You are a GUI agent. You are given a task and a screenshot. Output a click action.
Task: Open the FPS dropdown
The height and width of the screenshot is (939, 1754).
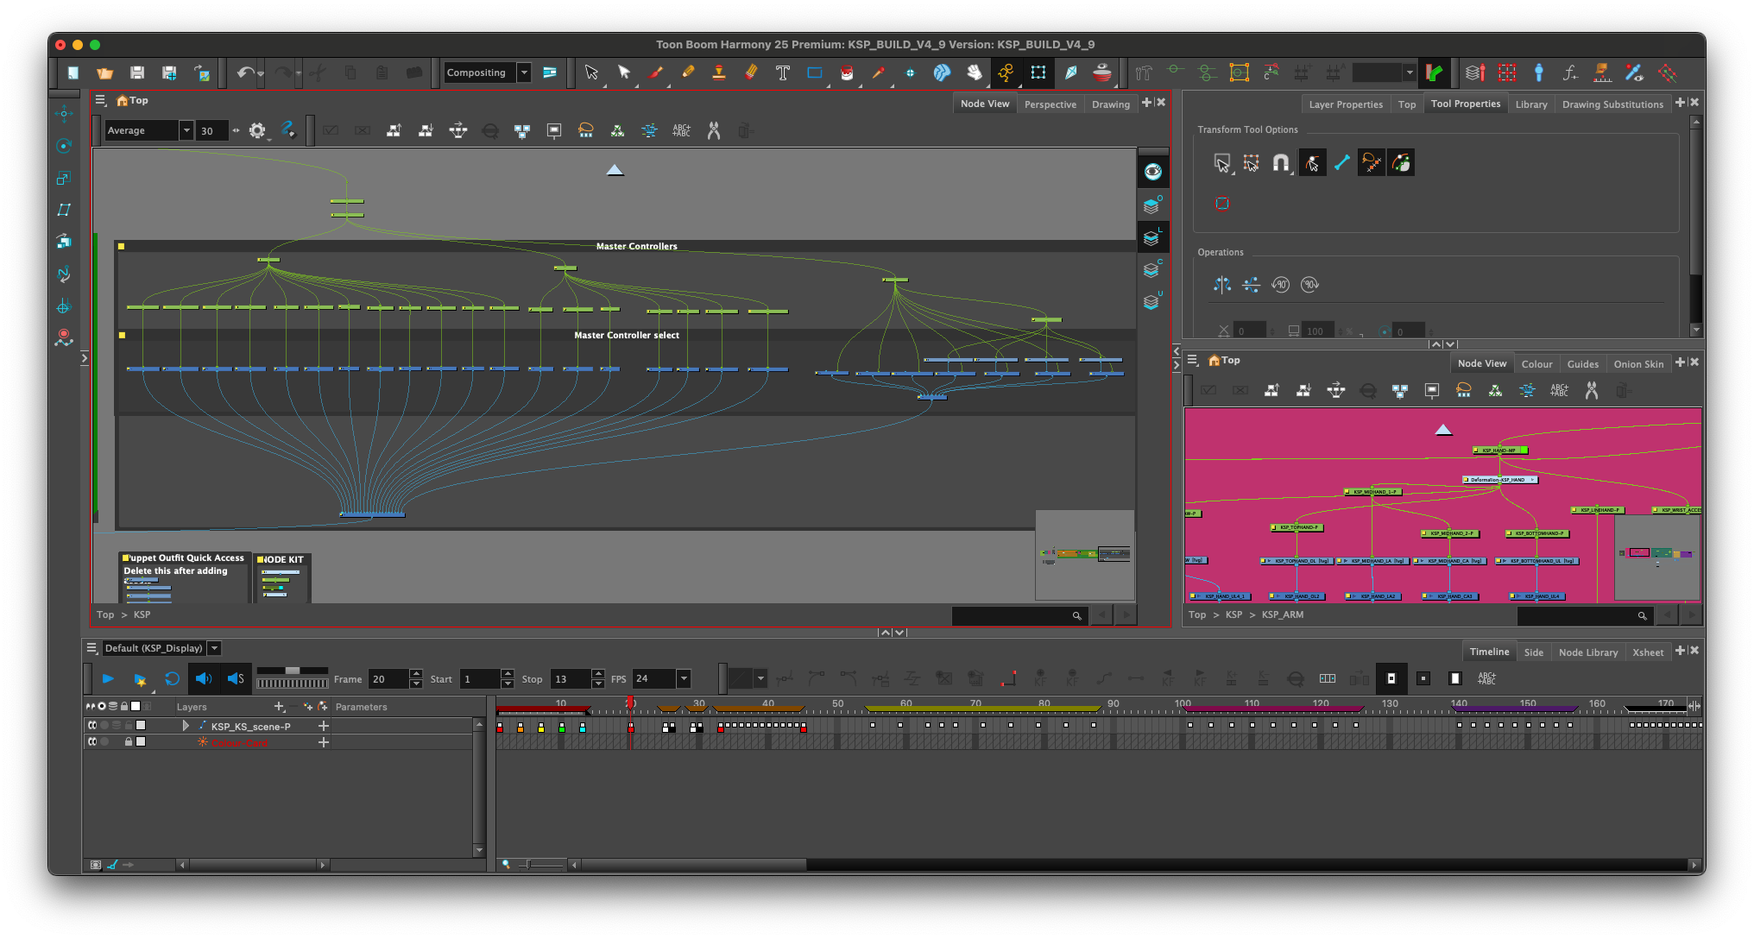coord(684,678)
